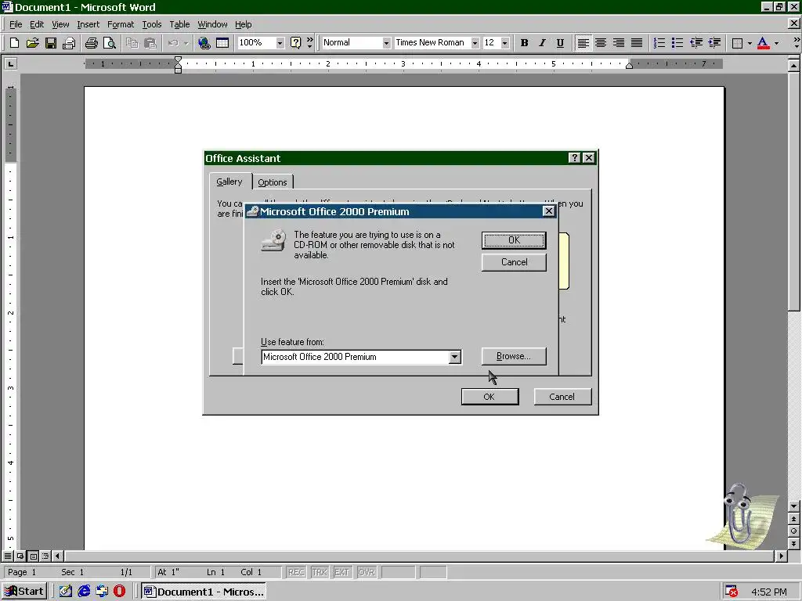Open the Font Color dropdown arrow

[776, 43]
